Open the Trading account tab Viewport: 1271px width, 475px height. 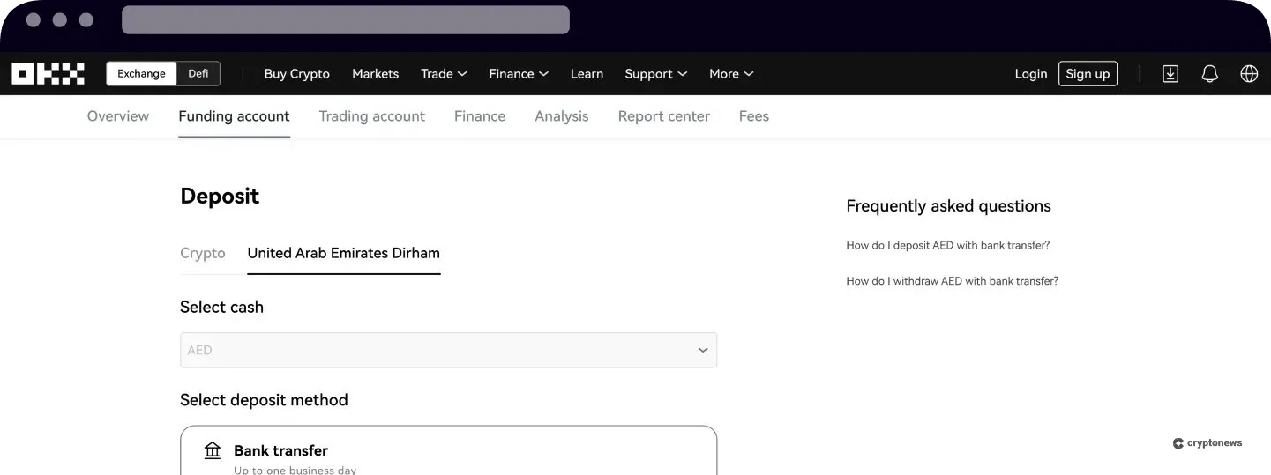pos(371,116)
